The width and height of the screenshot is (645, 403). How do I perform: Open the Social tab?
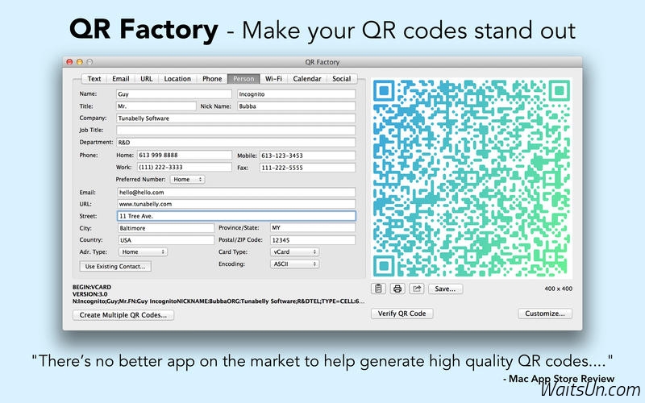341,78
